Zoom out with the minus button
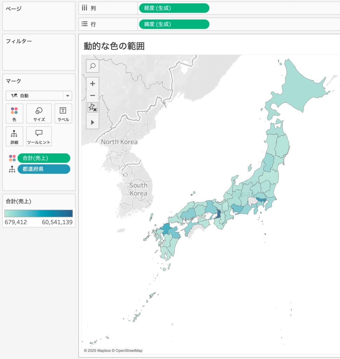Screen dimensions: 340x359 [93, 95]
